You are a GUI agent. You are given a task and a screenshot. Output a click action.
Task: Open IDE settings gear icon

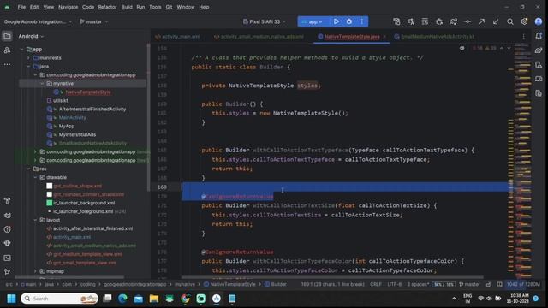coord(524,21)
